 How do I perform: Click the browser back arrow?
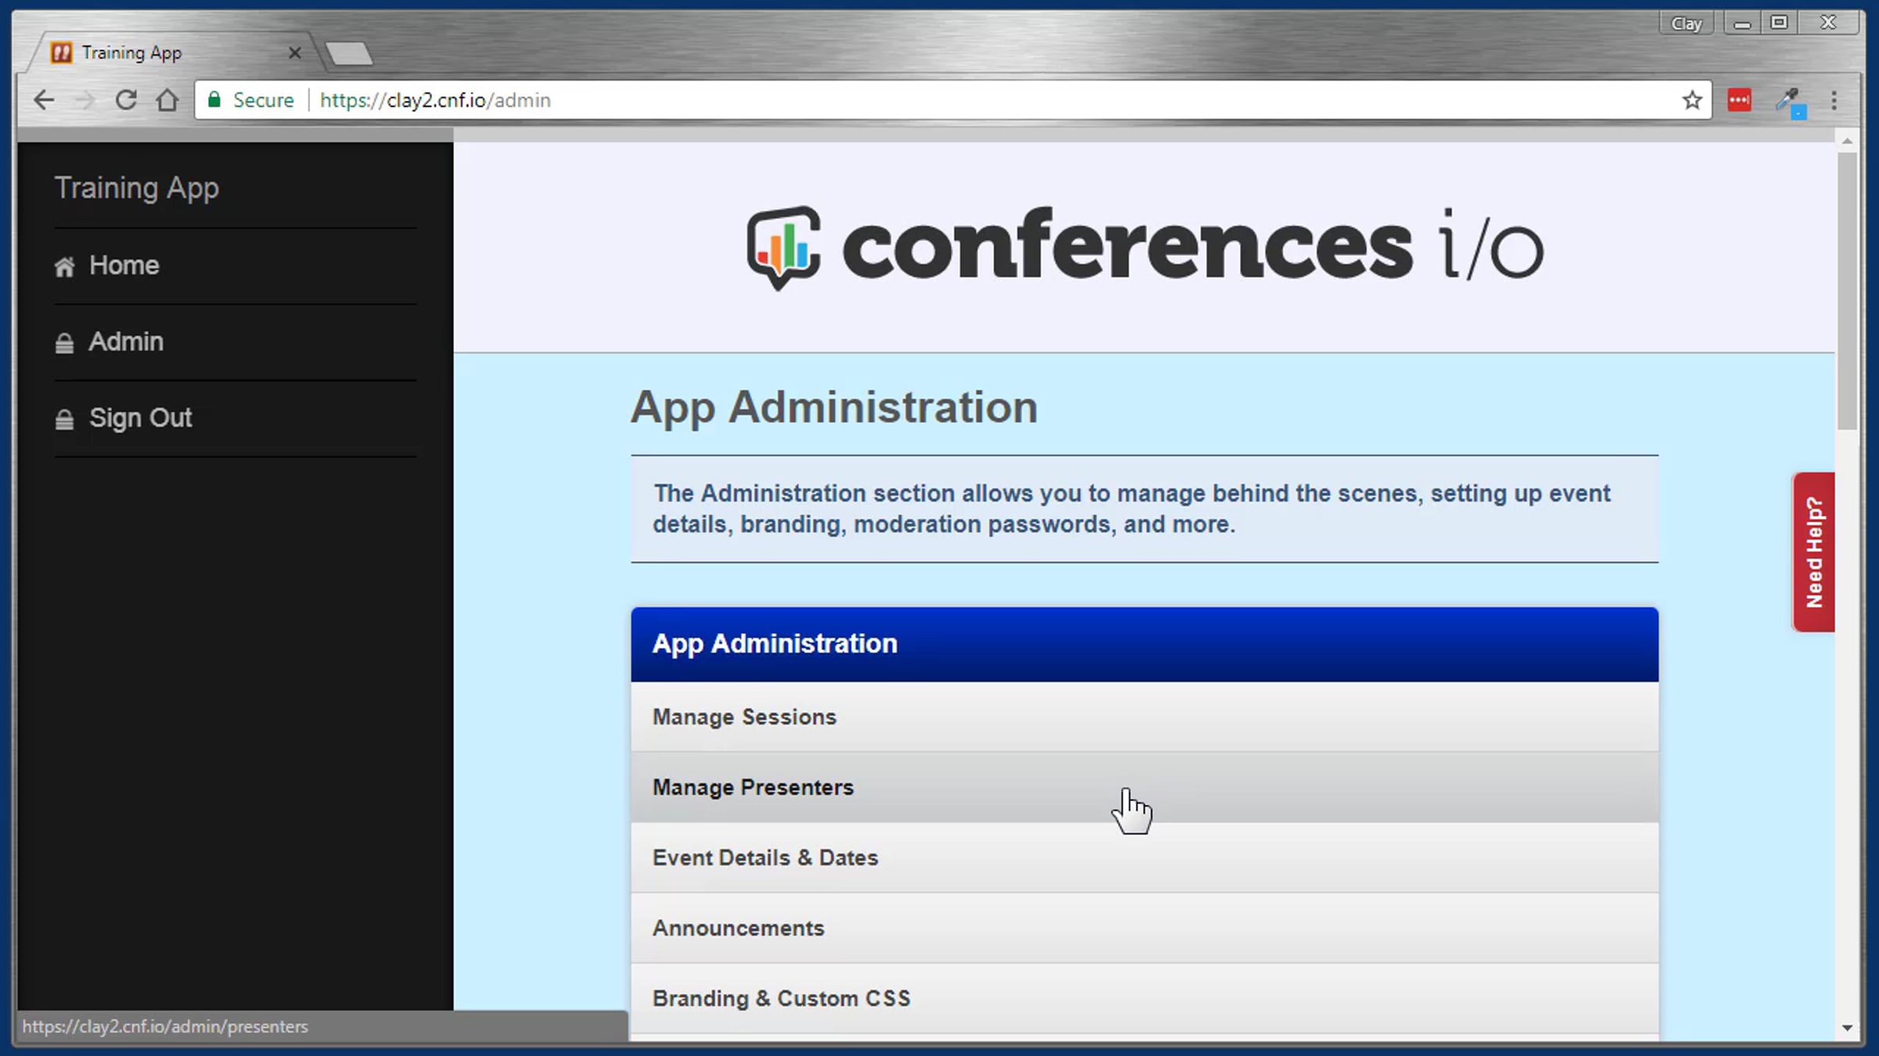[x=44, y=100]
